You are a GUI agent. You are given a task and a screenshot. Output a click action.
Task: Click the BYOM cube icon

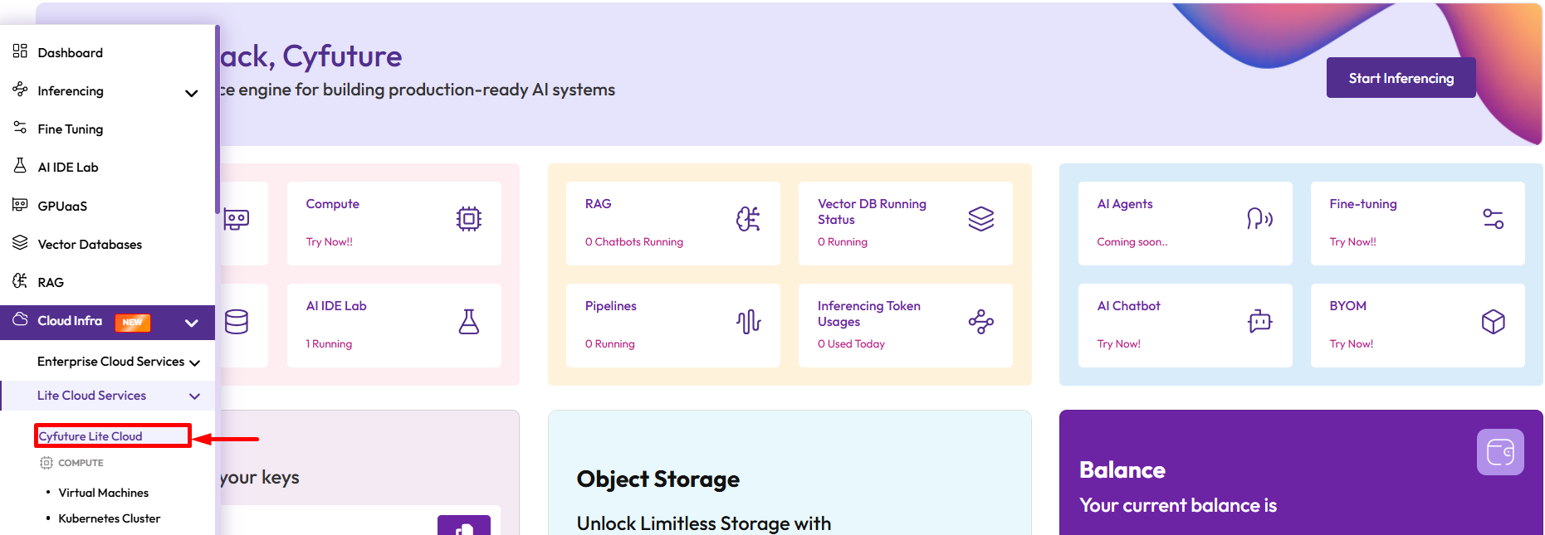1493,322
